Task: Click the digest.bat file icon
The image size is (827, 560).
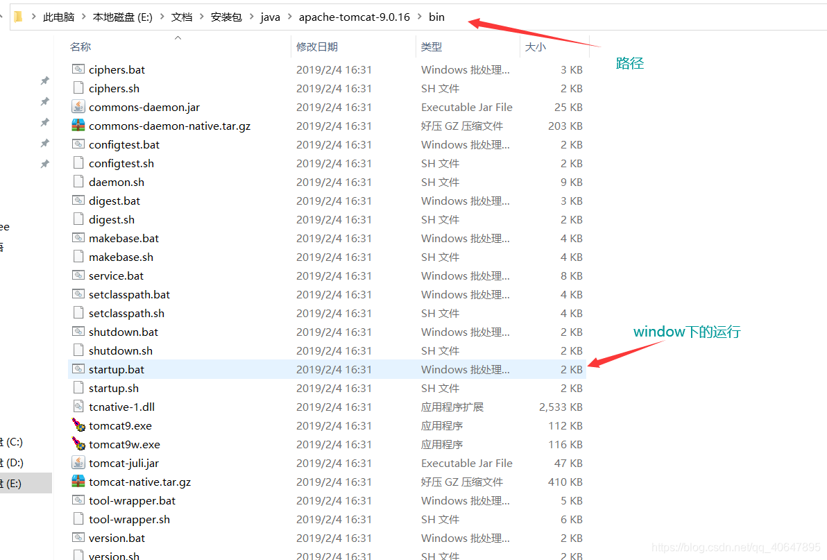Action: pos(78,201)
